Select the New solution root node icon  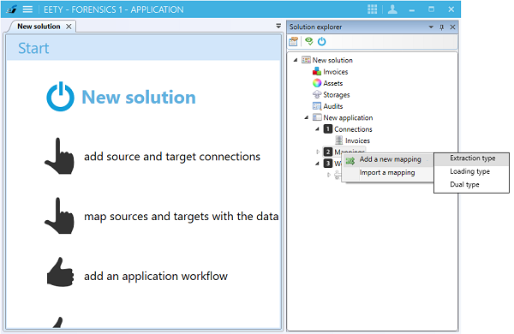(x=306, y=60)
